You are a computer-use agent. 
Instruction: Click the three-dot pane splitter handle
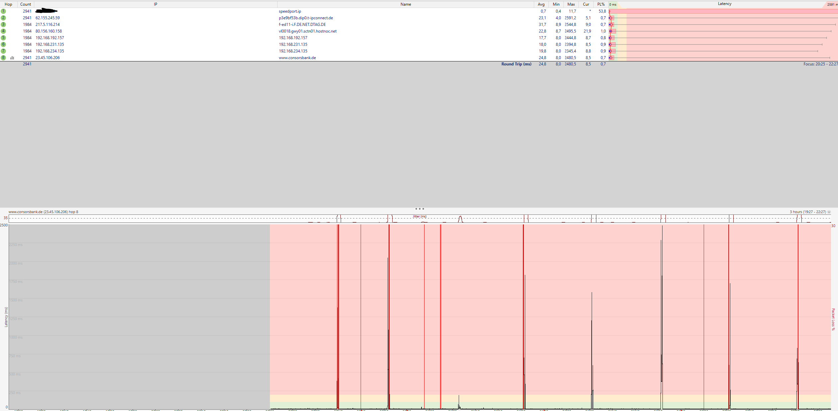[x=419, y=209]
